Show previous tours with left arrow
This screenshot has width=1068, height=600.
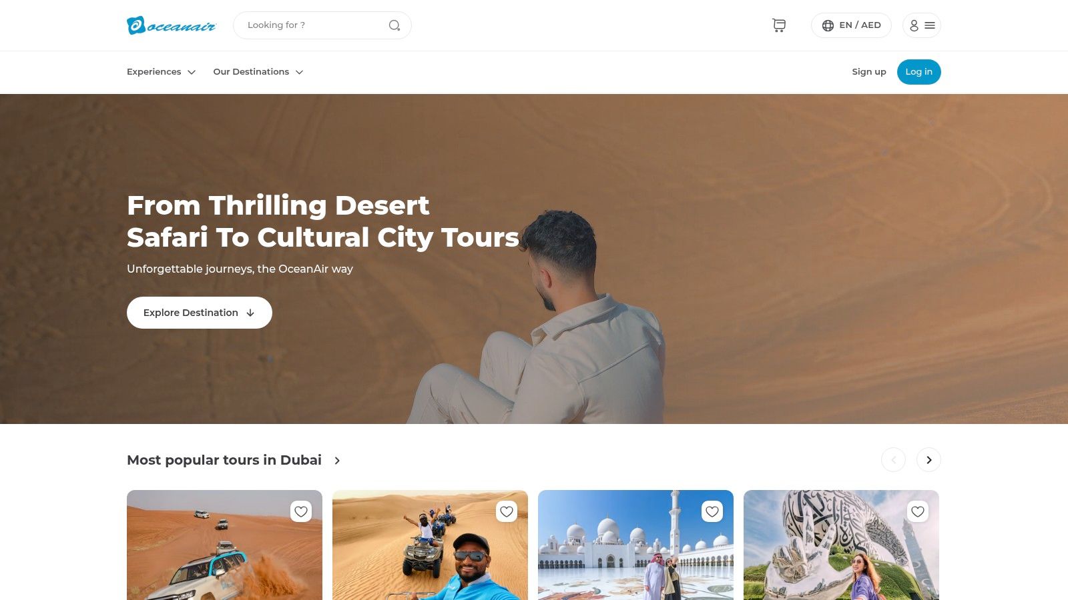[x=893, y=460]
